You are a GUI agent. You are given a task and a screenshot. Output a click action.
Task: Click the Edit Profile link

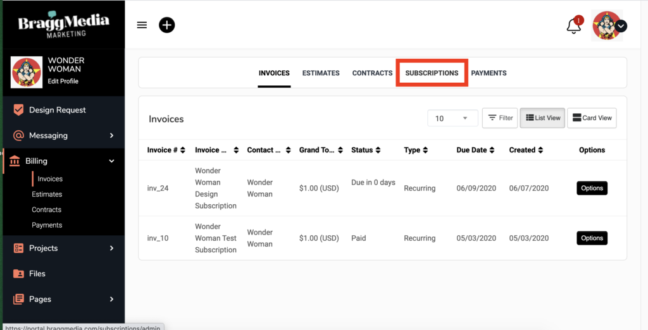(x=63, y=82)
